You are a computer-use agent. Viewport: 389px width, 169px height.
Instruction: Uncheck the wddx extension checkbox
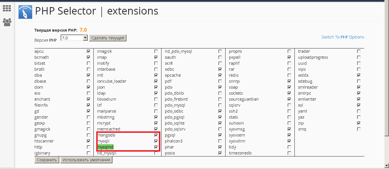(359, 75)
